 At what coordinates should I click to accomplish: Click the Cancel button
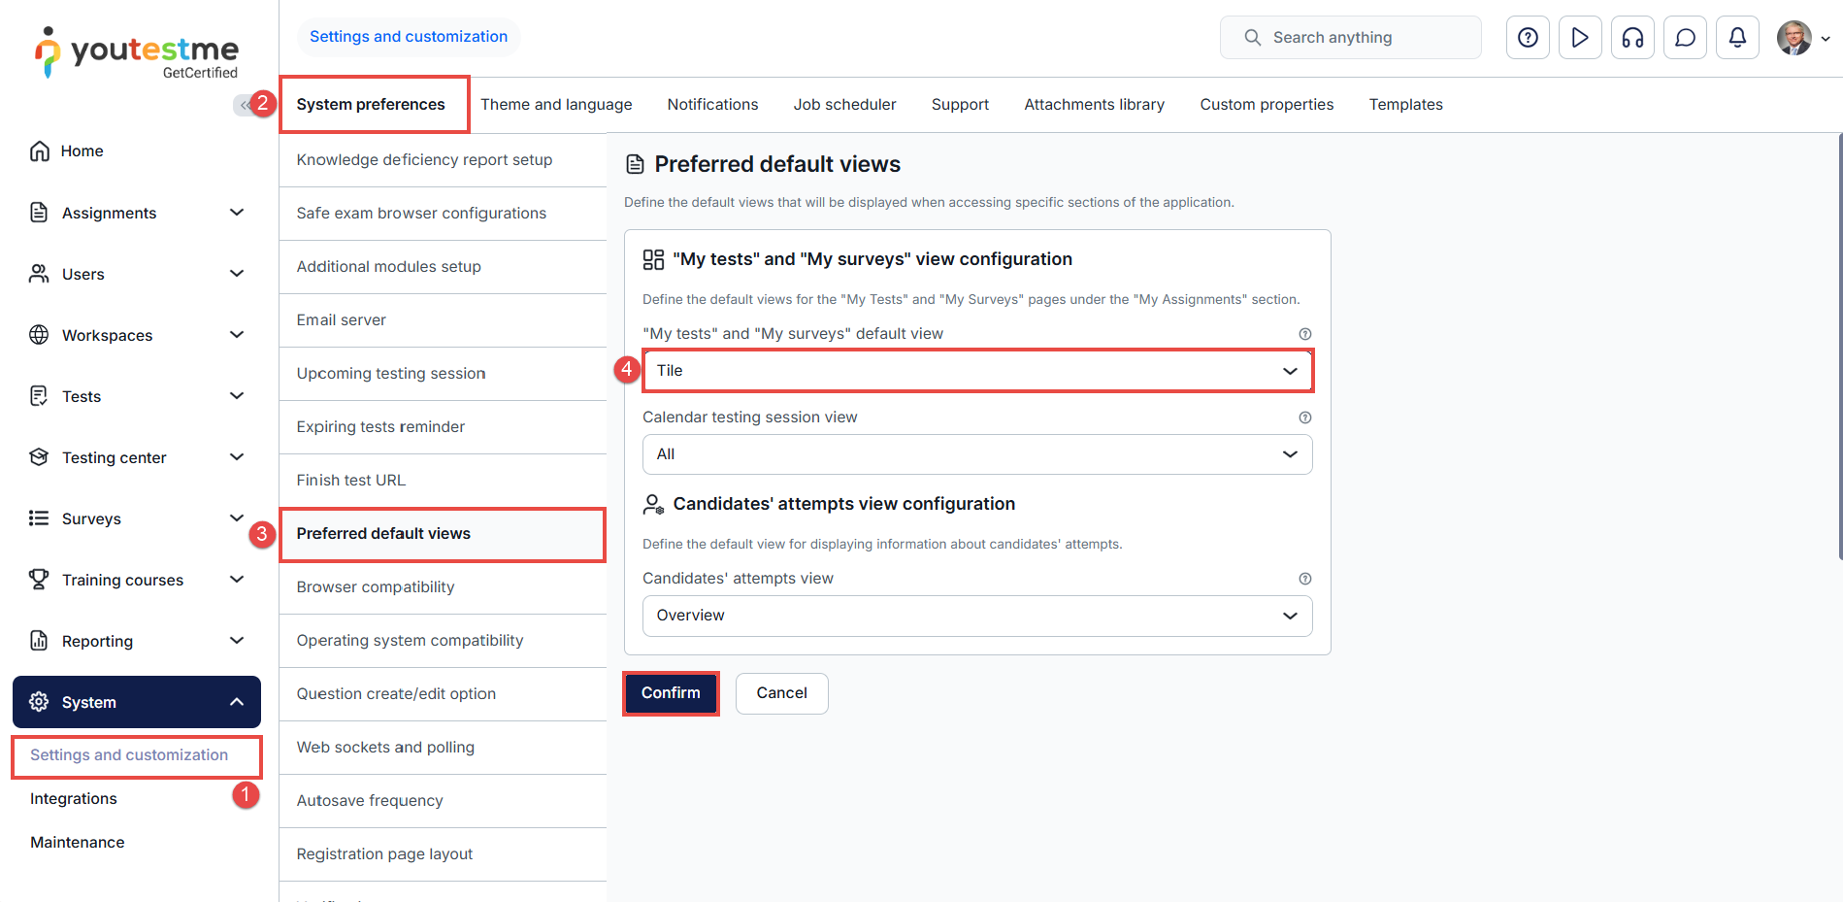[781, 693]
